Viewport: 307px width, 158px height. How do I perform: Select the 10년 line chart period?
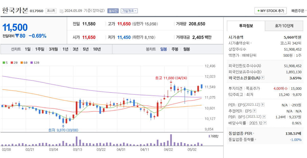tap(97, 49)
